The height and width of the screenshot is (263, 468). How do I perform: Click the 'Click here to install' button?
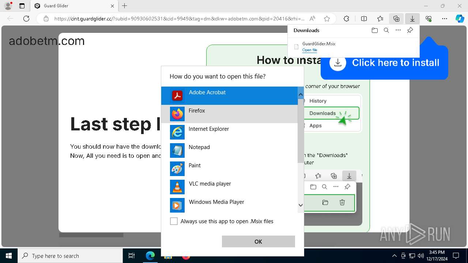click(x=384, y=63)
